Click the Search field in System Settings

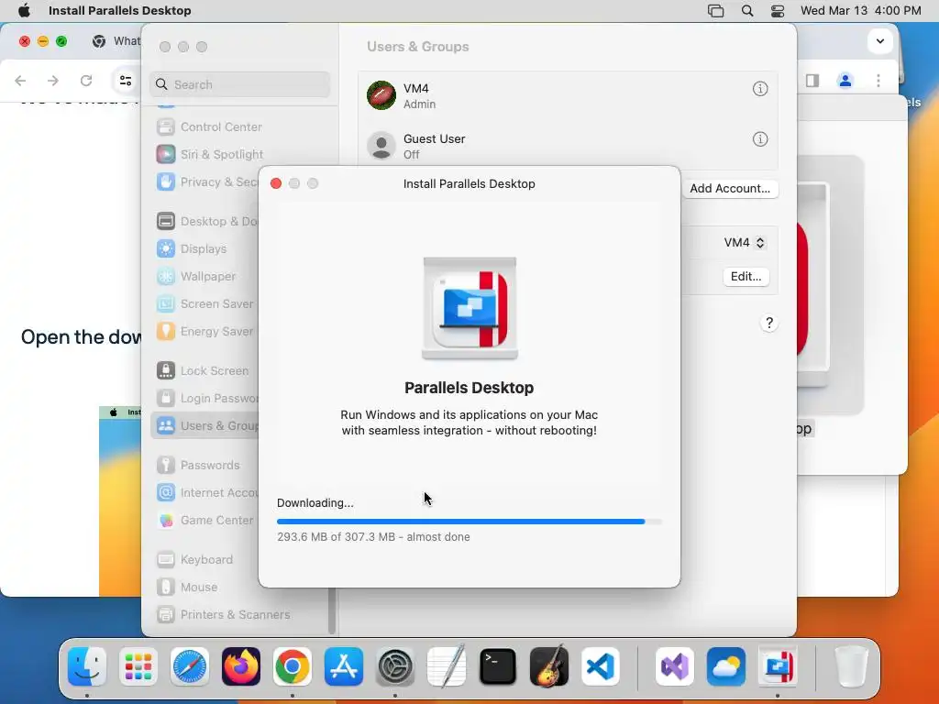click(x=239, y=84)
